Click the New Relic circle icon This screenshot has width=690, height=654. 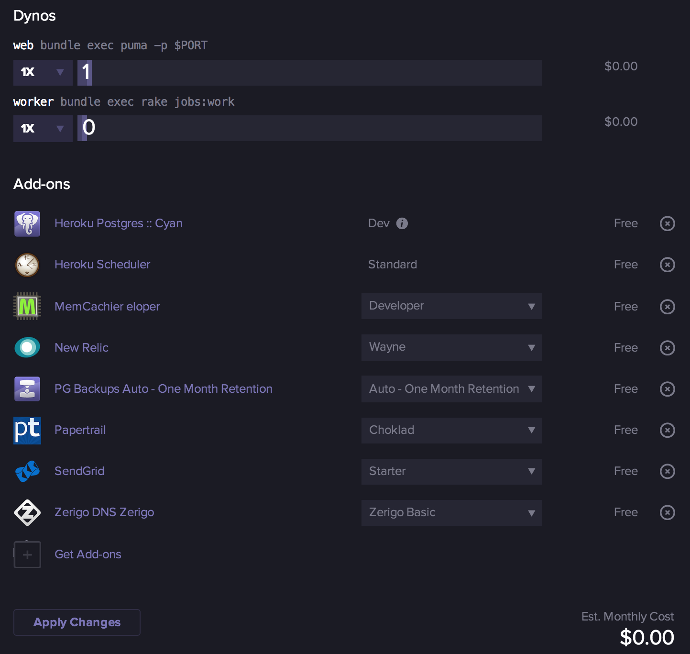pos(27,347)
